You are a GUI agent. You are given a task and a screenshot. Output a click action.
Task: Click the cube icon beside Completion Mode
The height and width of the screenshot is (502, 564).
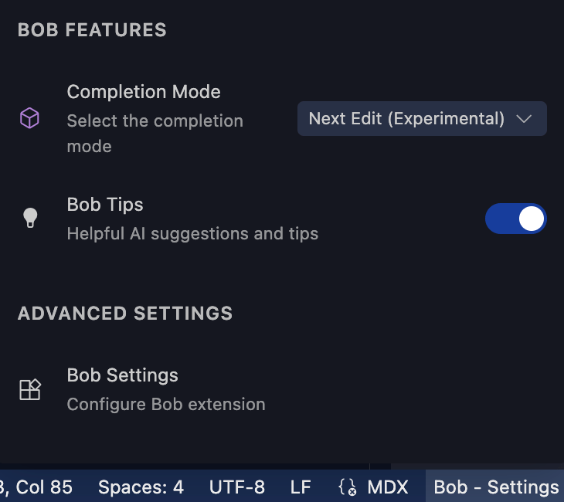[x=29, y=119]
